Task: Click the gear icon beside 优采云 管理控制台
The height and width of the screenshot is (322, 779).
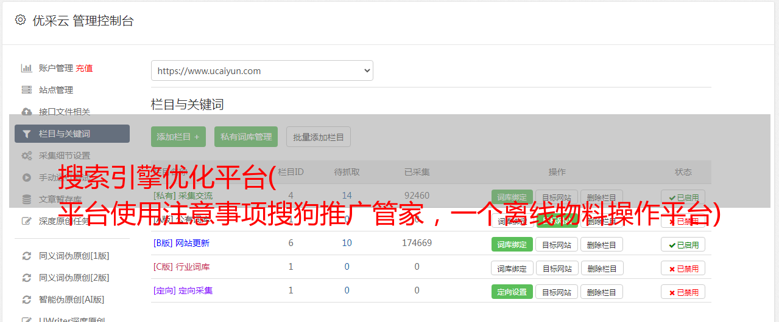Action: click(20, 20)
